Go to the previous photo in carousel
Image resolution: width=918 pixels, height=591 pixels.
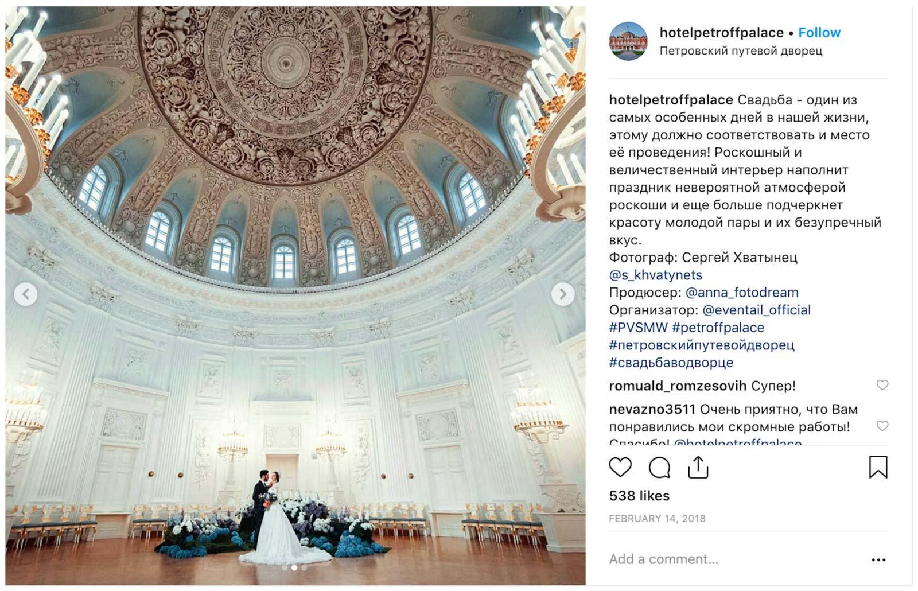[25, 294]
